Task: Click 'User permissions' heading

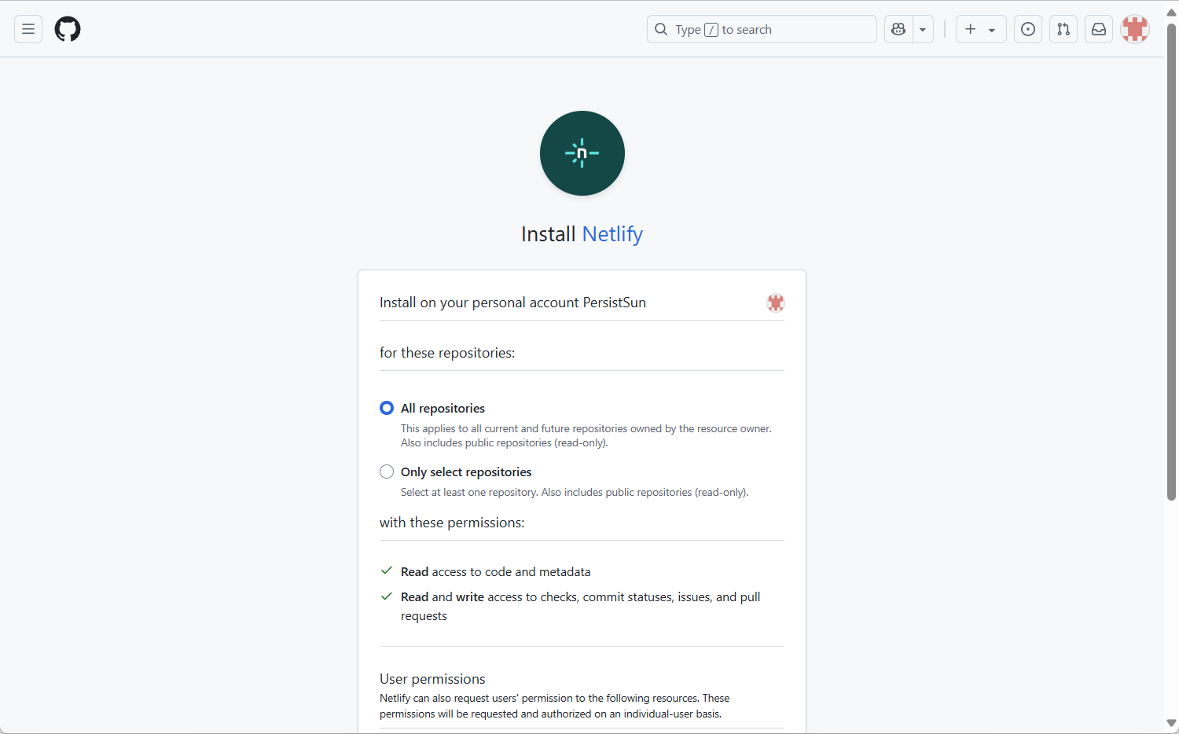Action: click(x=432, y=679)
